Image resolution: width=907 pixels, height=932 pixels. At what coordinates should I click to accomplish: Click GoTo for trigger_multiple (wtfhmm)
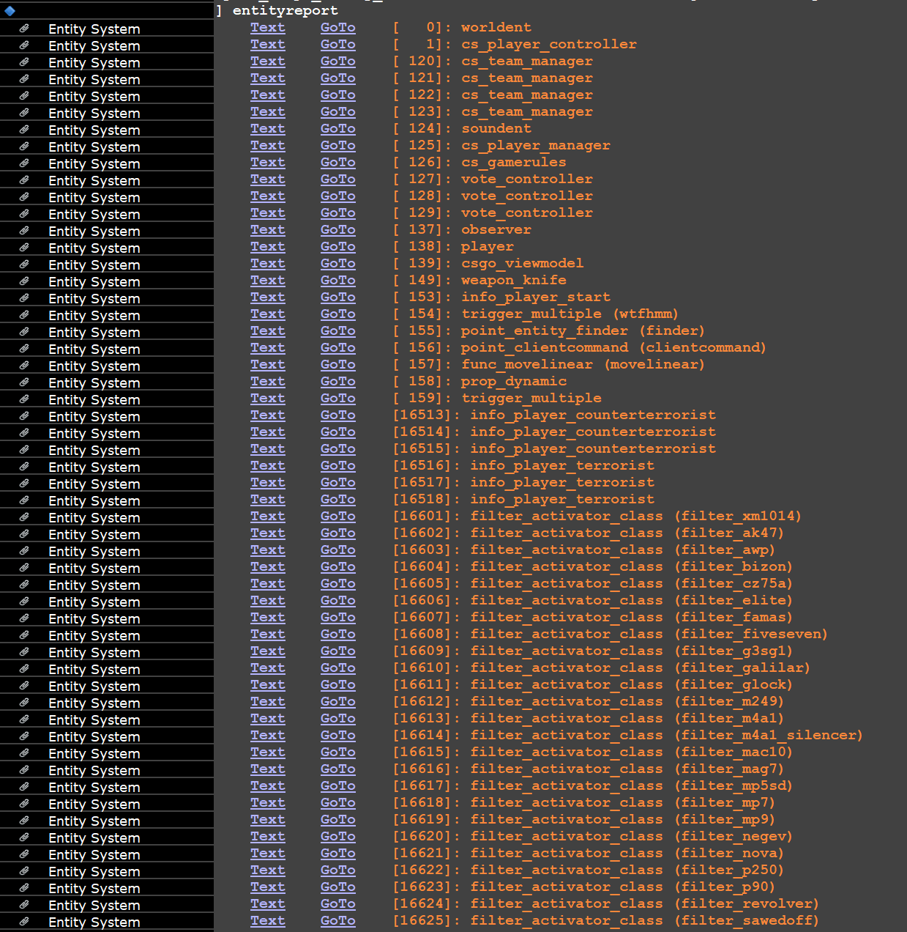[x=337, y=314]
